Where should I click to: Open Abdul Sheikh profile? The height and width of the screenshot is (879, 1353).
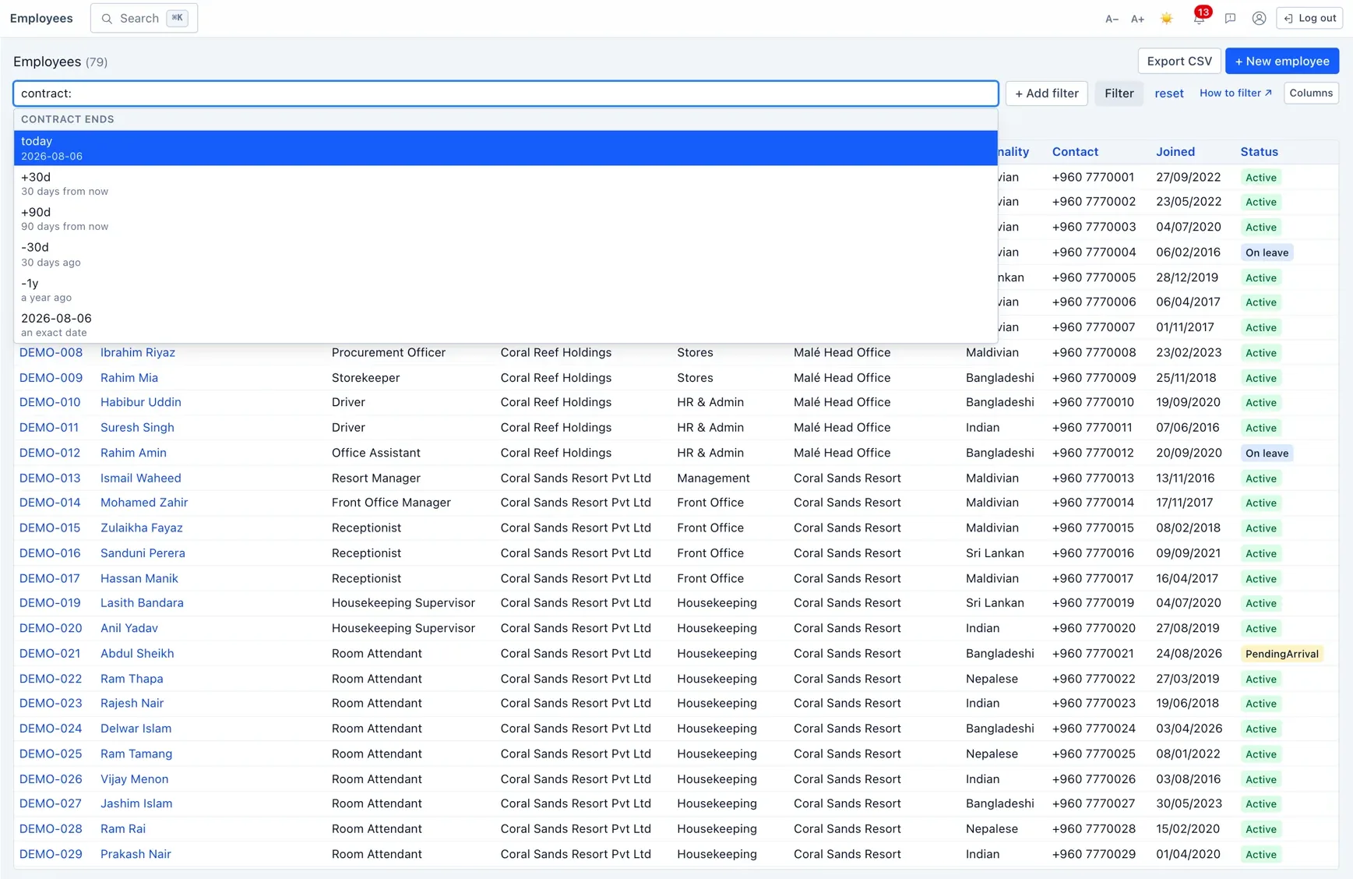137,654
